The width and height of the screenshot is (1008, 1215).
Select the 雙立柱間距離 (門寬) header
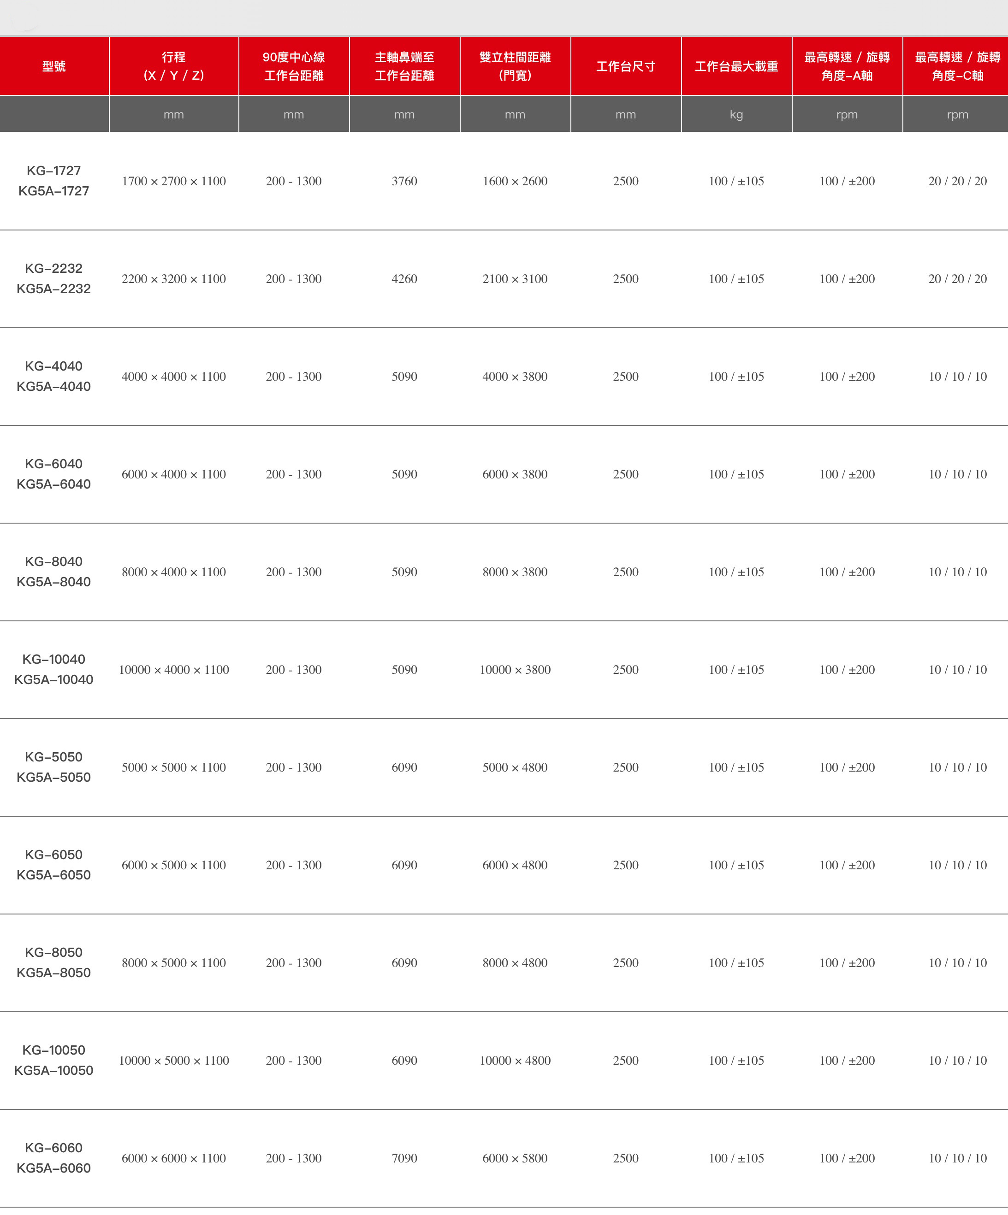pos(515,66)
